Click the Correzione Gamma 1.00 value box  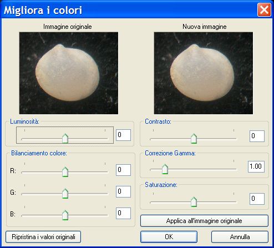point(256,166)
